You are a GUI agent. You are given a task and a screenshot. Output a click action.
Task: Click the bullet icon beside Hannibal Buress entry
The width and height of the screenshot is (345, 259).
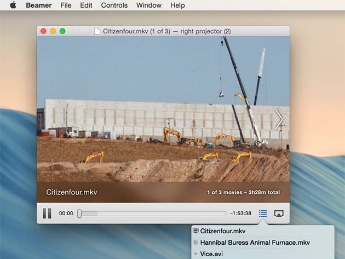click(x=196, y=243)
